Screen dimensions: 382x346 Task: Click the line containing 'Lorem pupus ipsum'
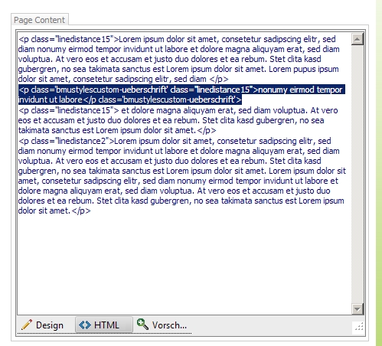pos(178,69)
